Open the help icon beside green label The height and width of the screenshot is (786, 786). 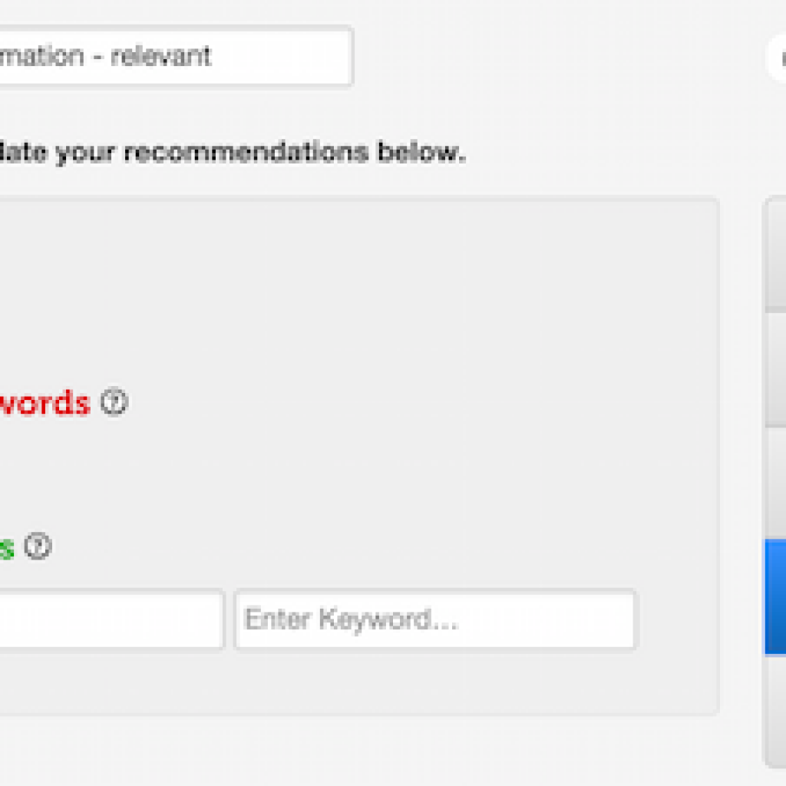click(x=37, y=547)
